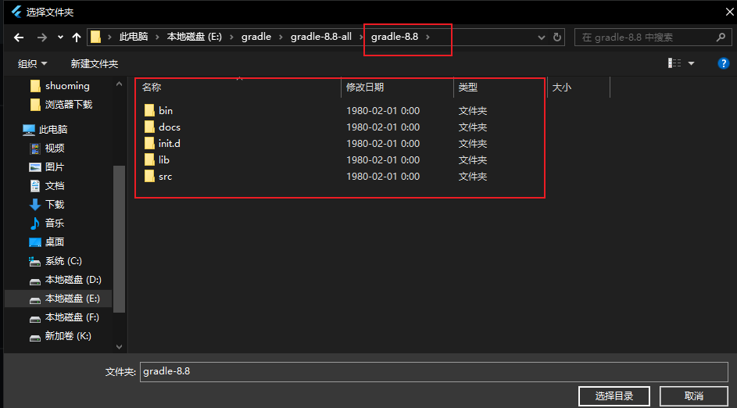
Task: Open the view options dropdown
Action: [x=691, y=63]
